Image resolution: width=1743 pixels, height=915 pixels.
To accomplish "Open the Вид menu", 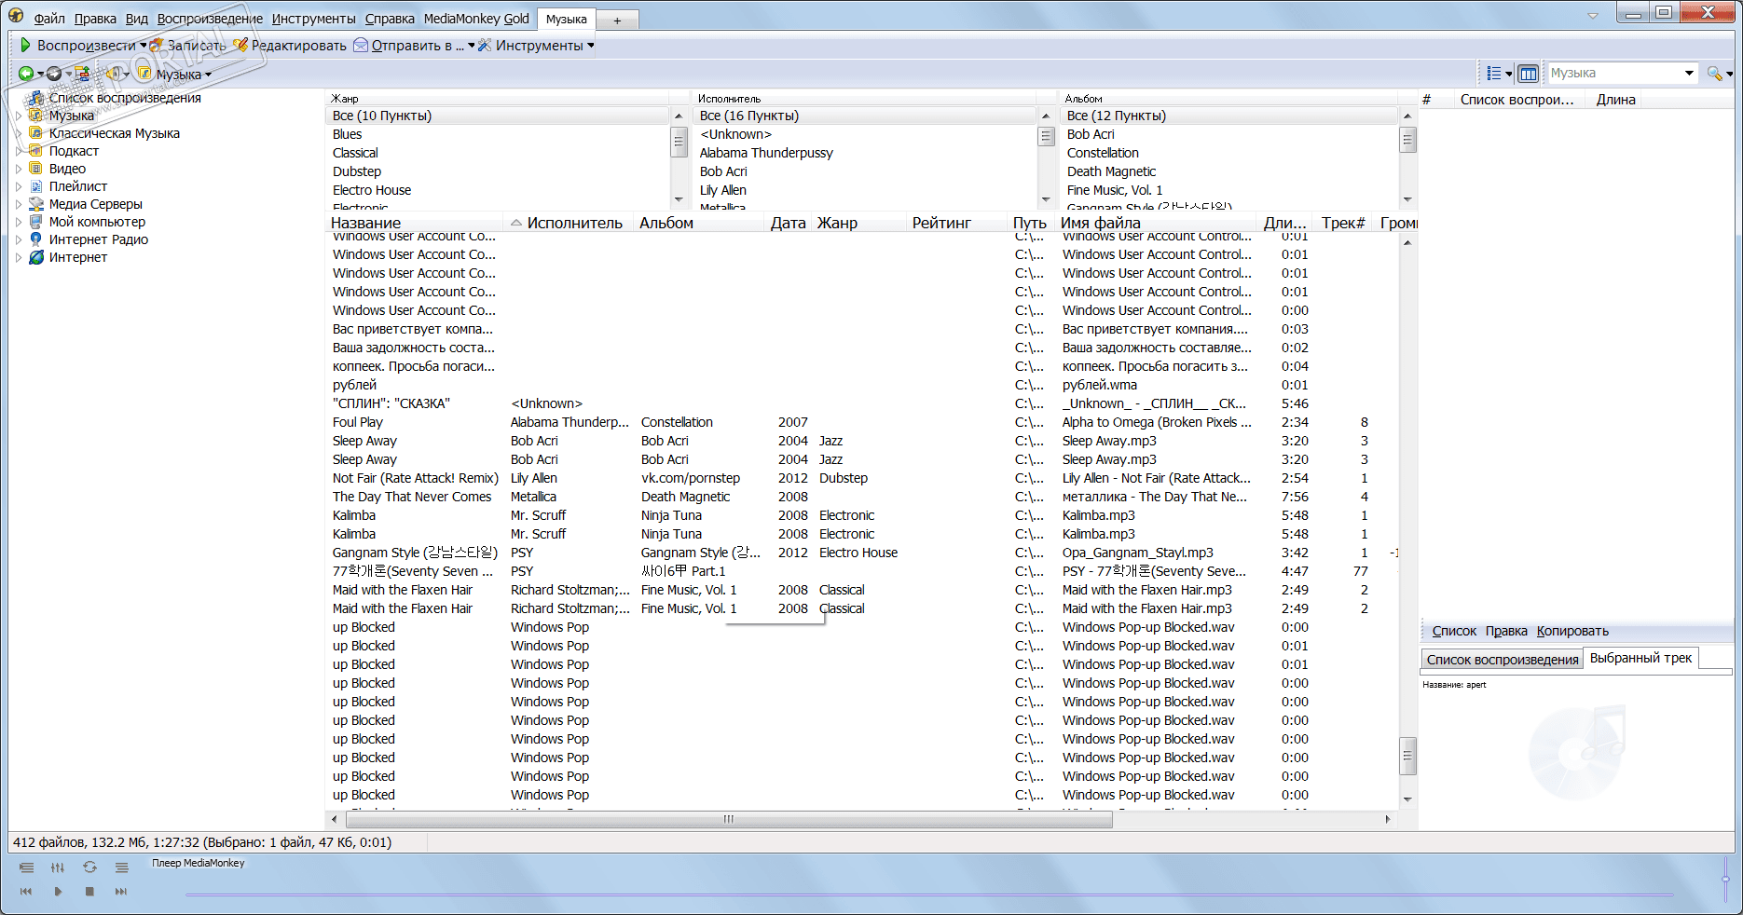I will (x=137, y=19).
